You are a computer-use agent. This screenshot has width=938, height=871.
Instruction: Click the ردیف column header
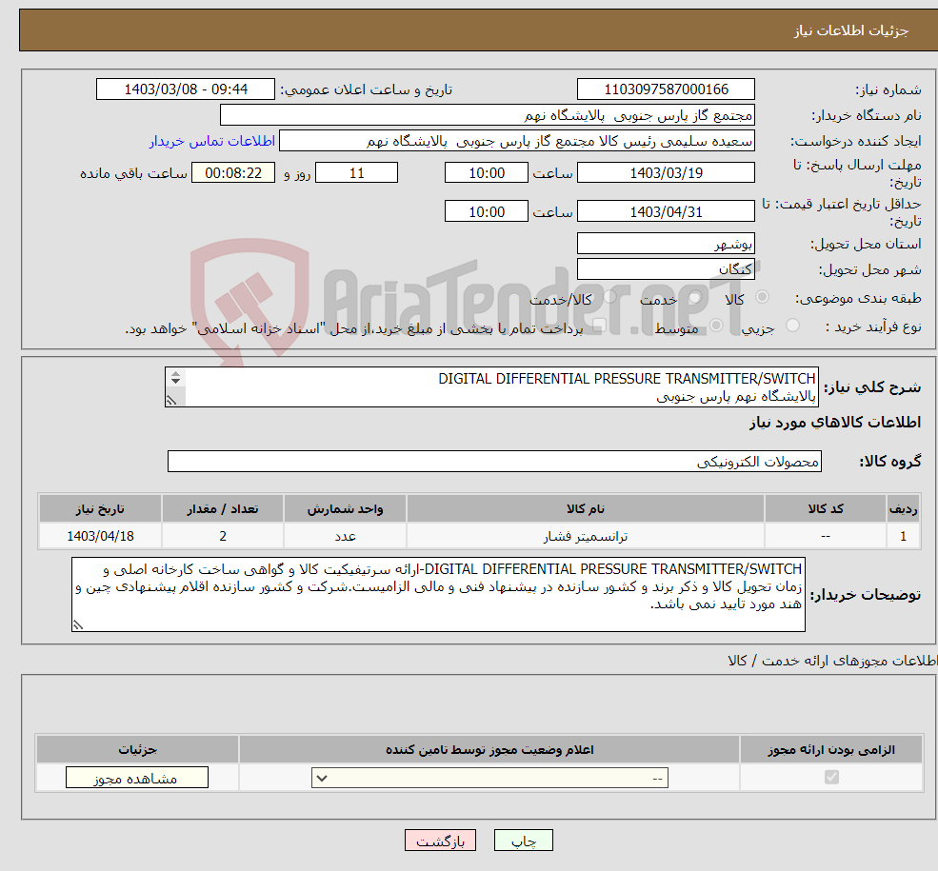(904, 509)
